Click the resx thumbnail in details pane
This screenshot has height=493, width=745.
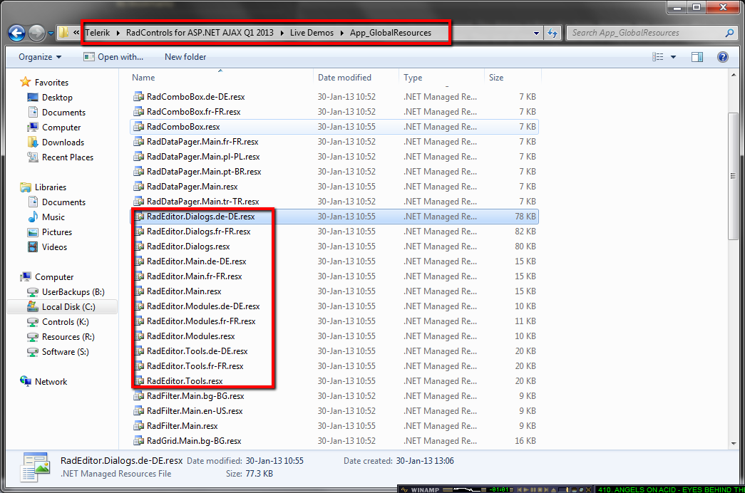point(35,467)
